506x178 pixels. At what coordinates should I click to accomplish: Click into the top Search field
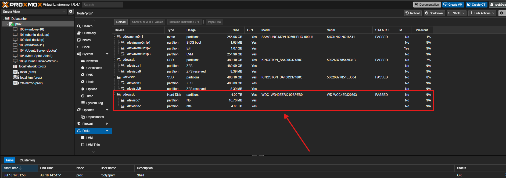click(x=102, y=5)
